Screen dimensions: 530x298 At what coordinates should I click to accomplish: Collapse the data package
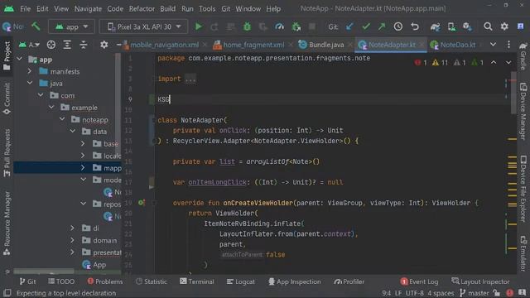pos(73,132)
